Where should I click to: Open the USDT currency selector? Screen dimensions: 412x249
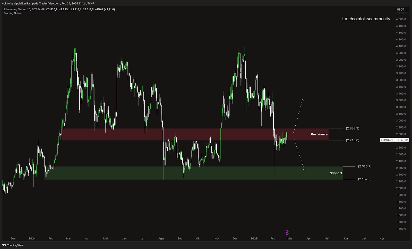coord(402,10)
